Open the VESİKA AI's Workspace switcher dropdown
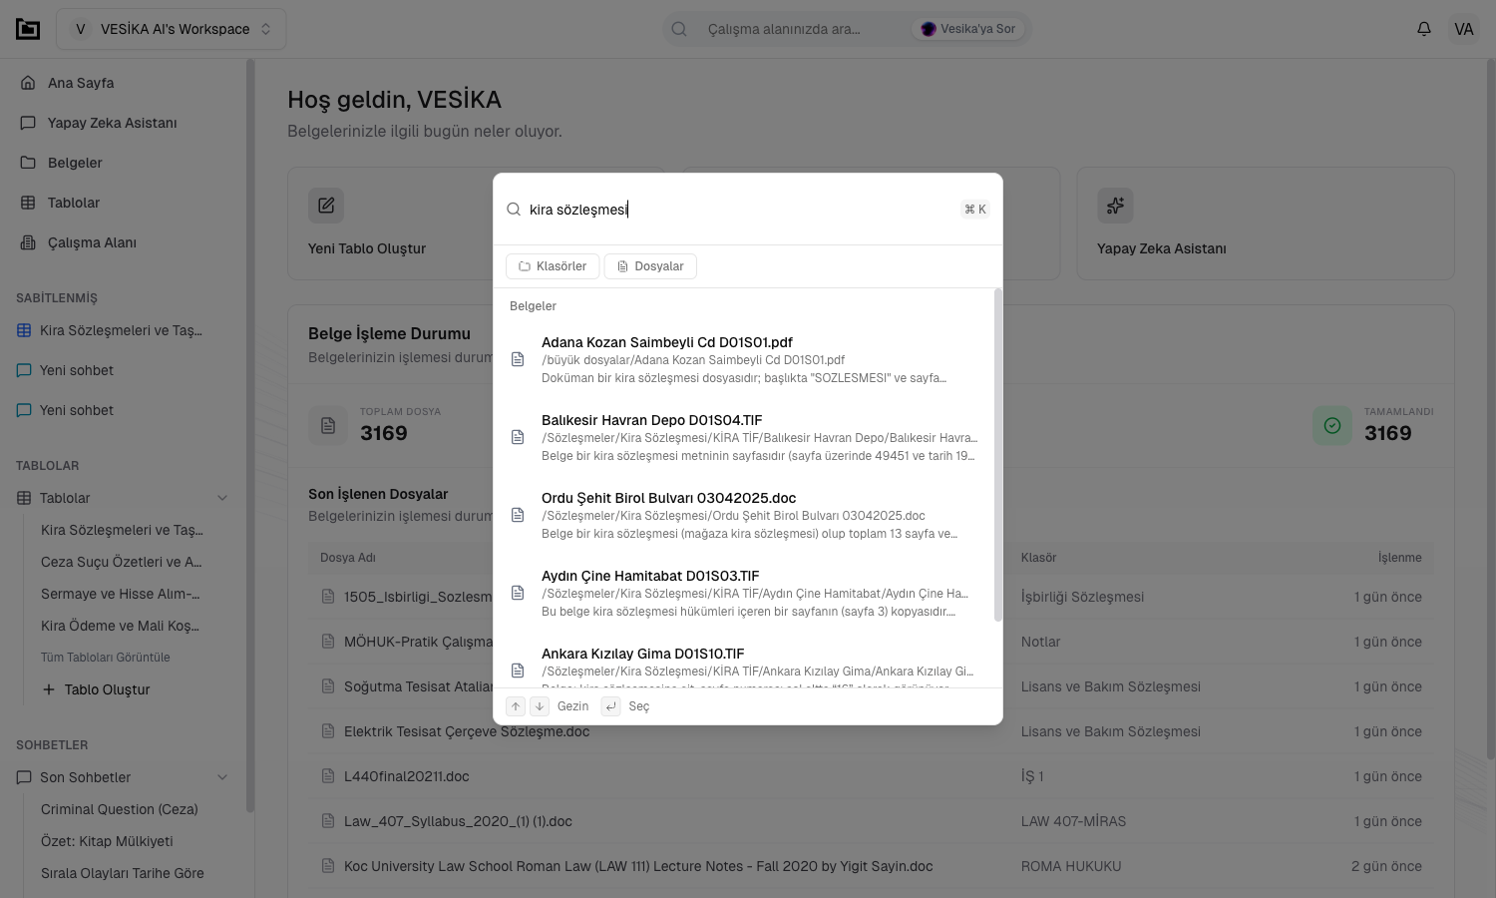 [x=172, y=29]
